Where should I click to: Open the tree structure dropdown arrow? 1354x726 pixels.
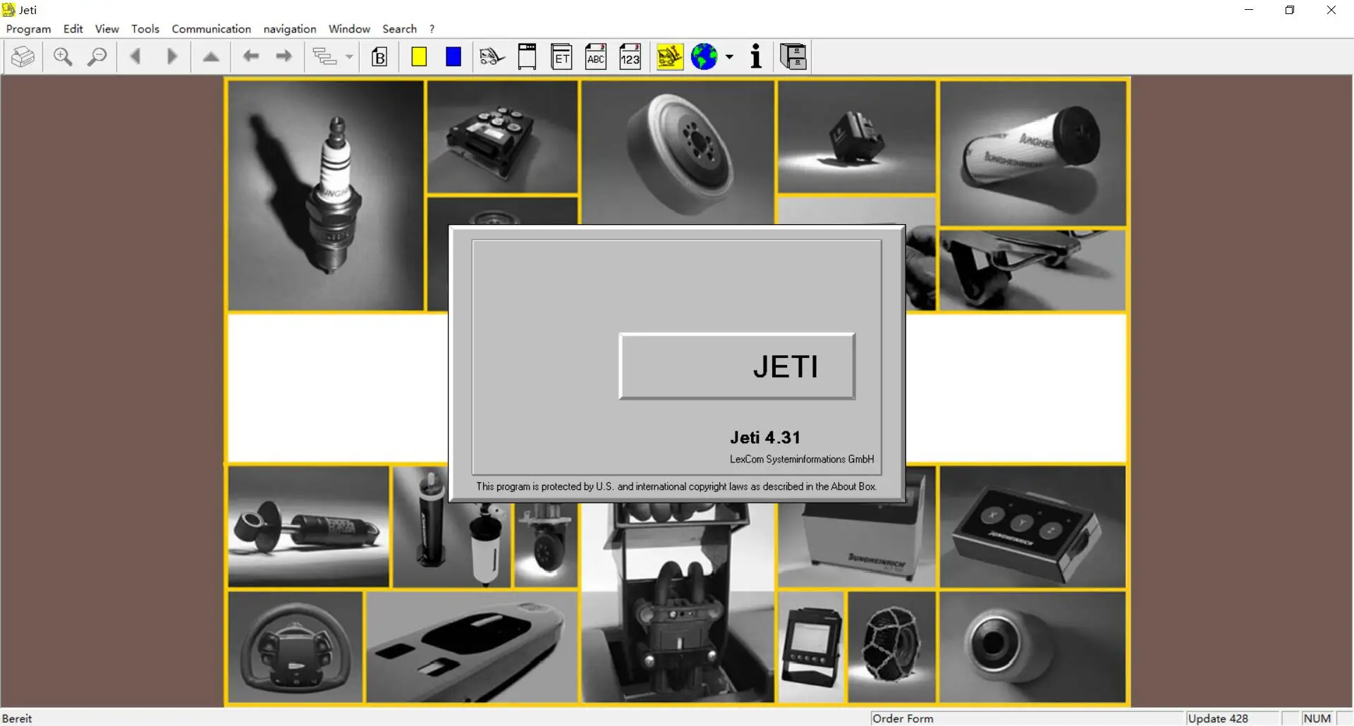[349, 57]
